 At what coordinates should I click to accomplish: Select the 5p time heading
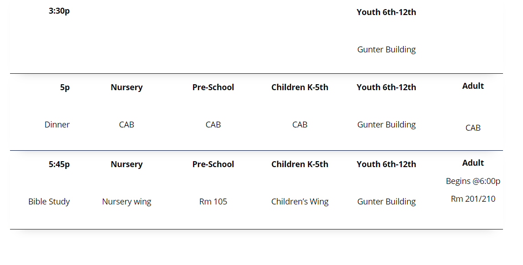pyautogui.click(x=65, y=87)
